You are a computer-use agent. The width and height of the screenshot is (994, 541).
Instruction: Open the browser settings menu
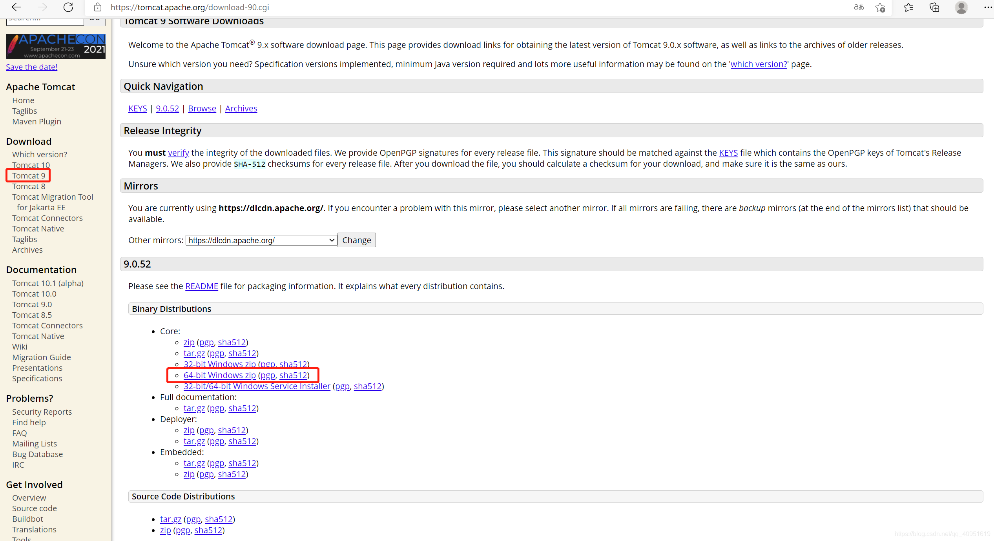click(x=988, y=7)
